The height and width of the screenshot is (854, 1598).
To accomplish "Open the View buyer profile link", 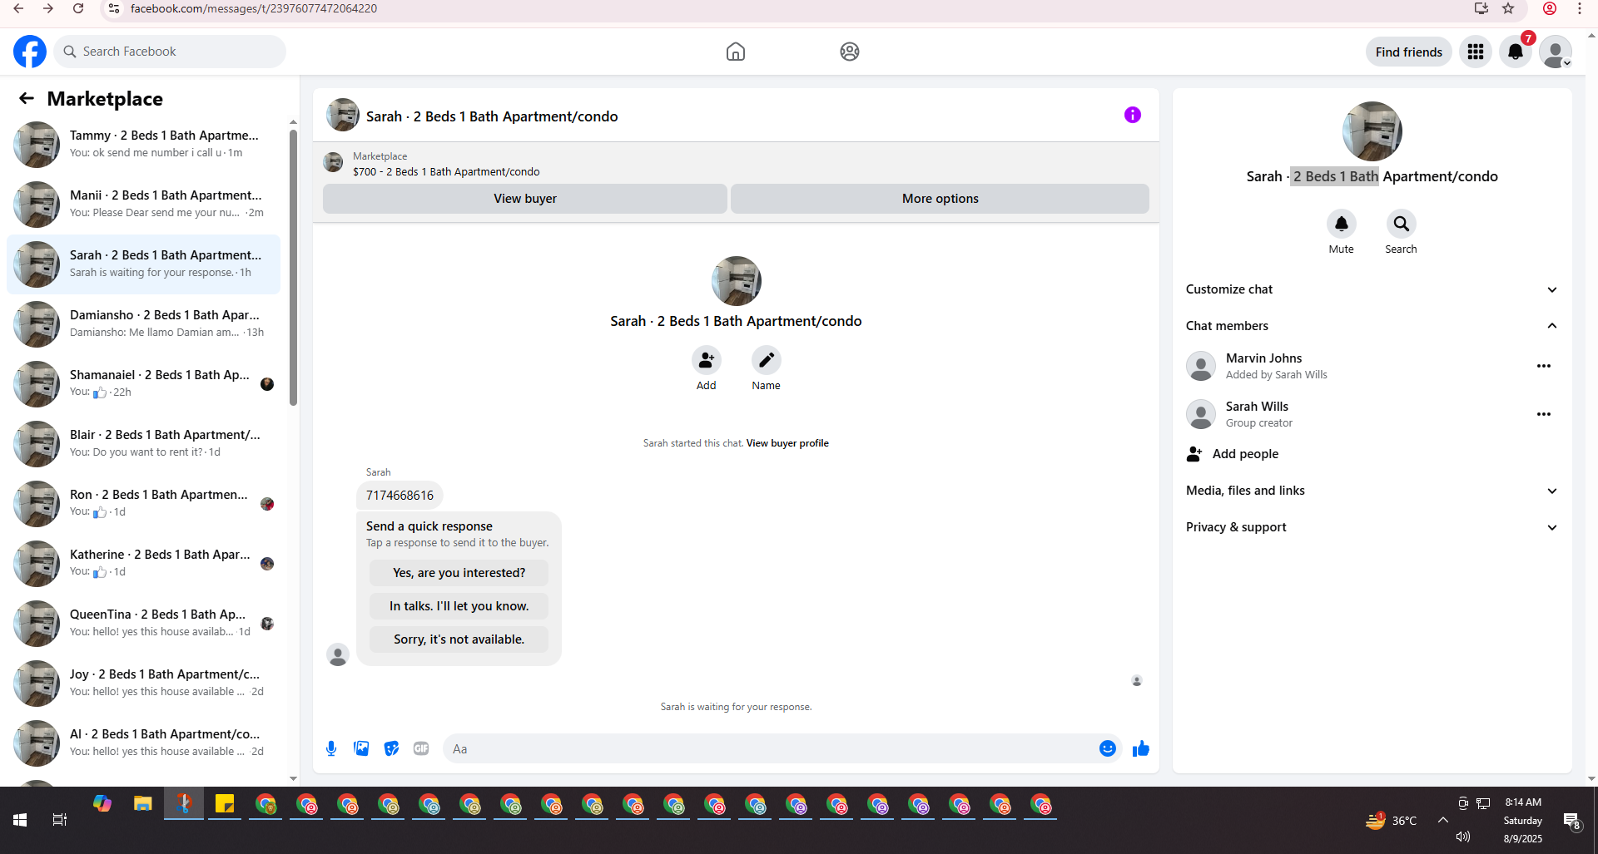I will (x=787, y=443).
